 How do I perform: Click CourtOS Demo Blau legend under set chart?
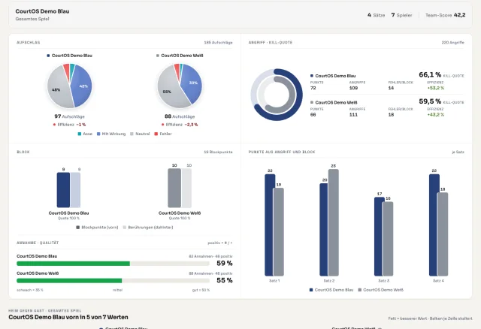331,290
